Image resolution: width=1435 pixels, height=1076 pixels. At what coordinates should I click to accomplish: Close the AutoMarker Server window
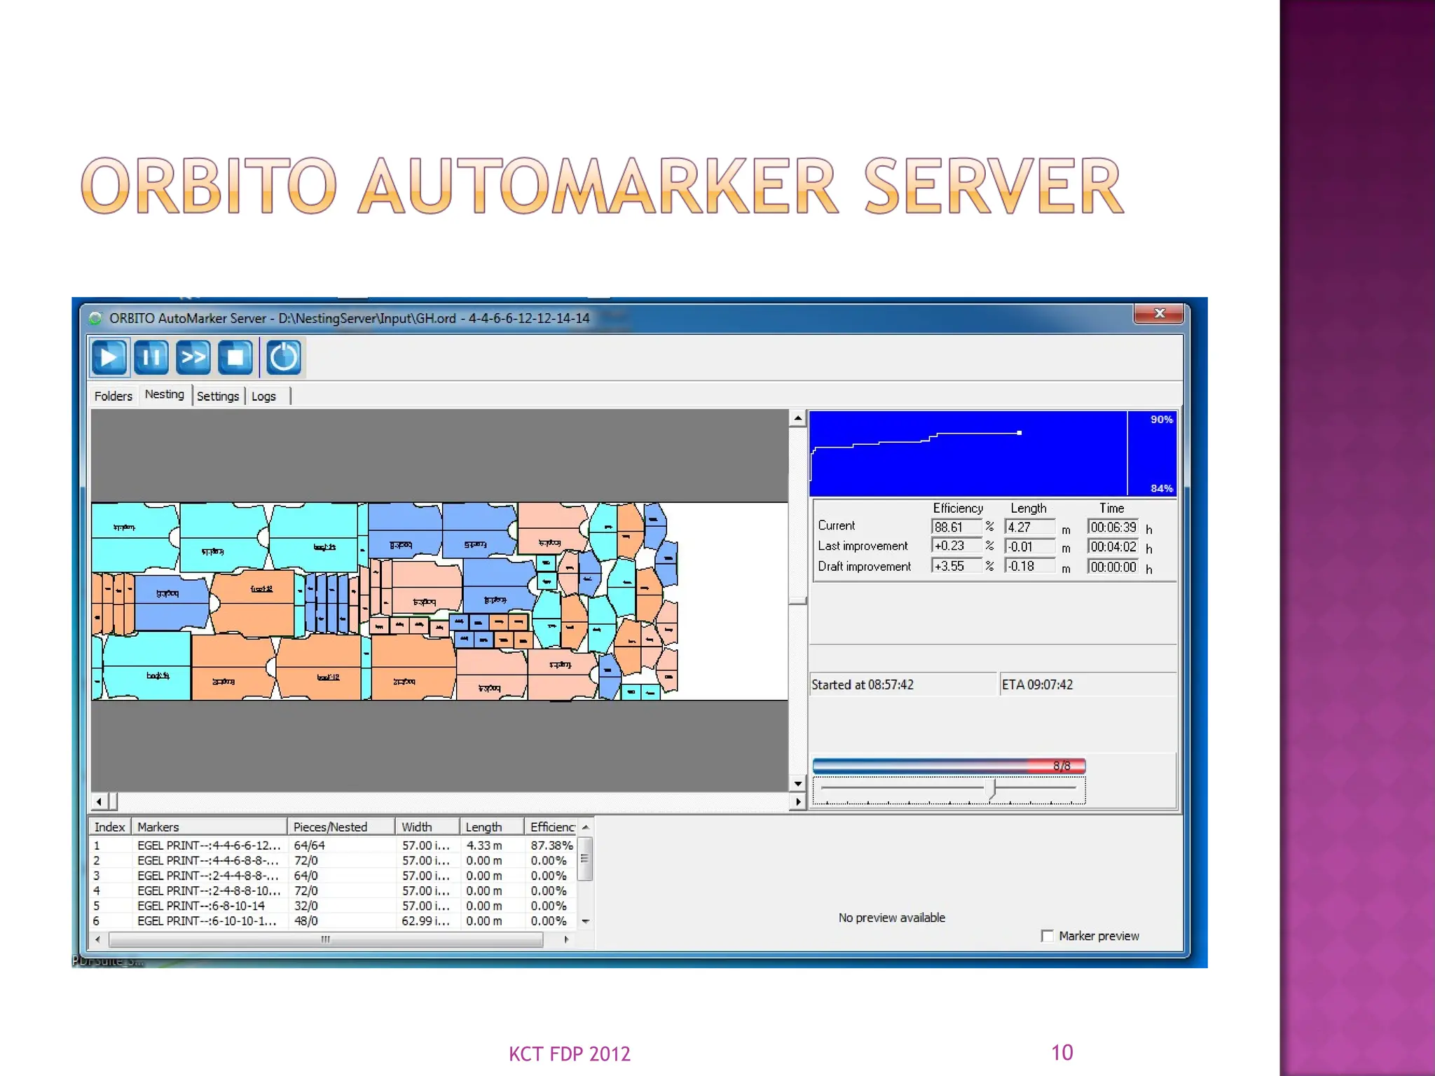pos(1159,314)
